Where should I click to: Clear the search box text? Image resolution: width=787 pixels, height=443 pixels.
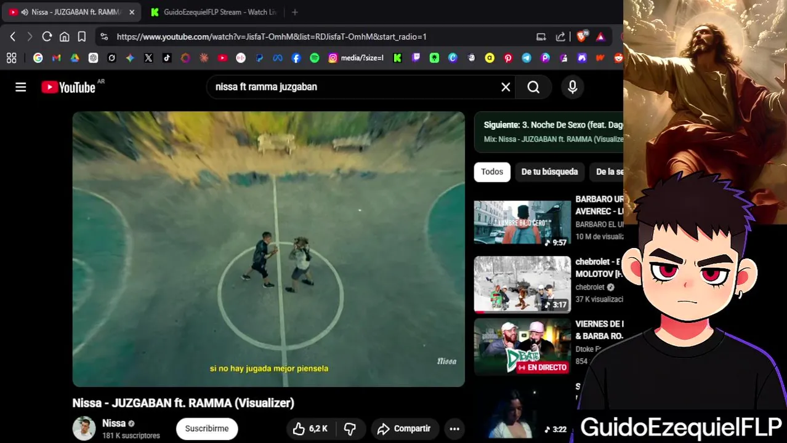point(506,87)
